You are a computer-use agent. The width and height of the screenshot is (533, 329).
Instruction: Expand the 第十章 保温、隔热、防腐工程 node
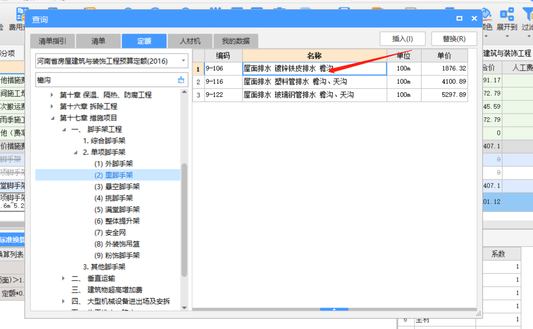52,95
